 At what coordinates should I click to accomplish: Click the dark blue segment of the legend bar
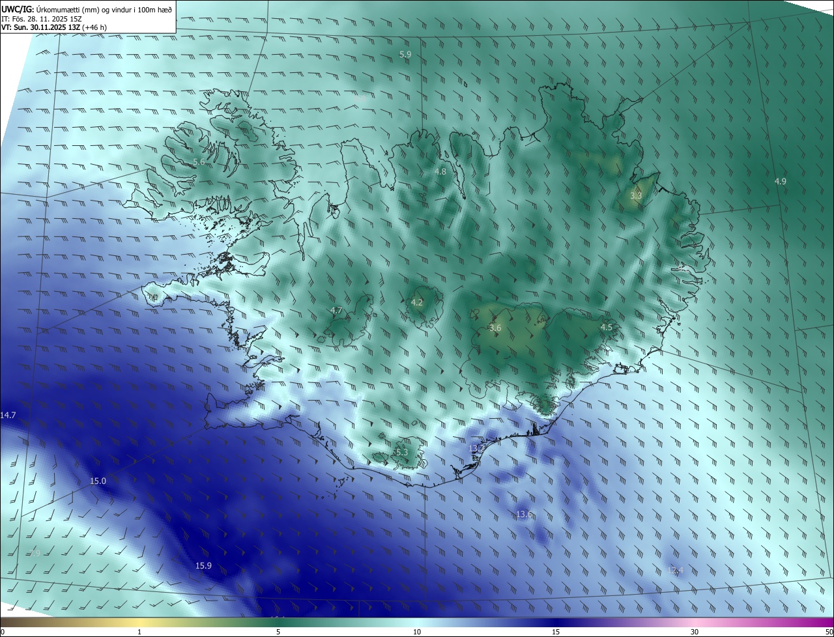[x=556, y=622]
